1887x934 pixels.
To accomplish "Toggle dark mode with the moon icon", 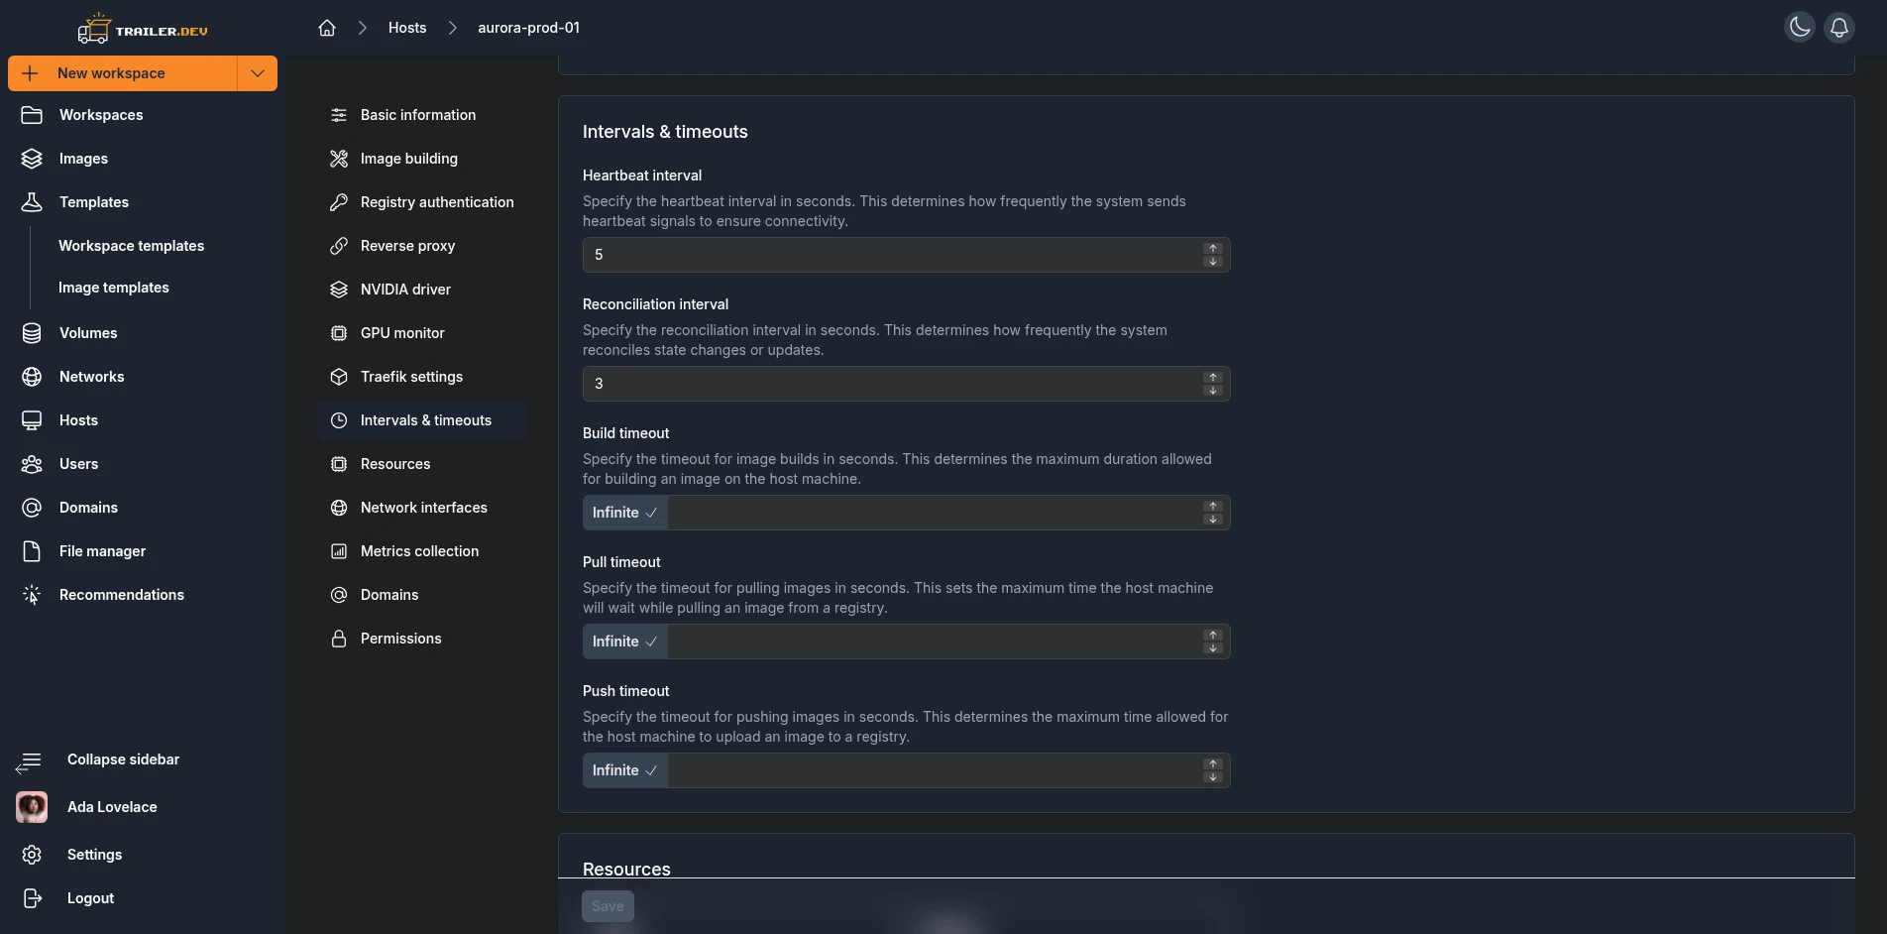I will 1800,28.
